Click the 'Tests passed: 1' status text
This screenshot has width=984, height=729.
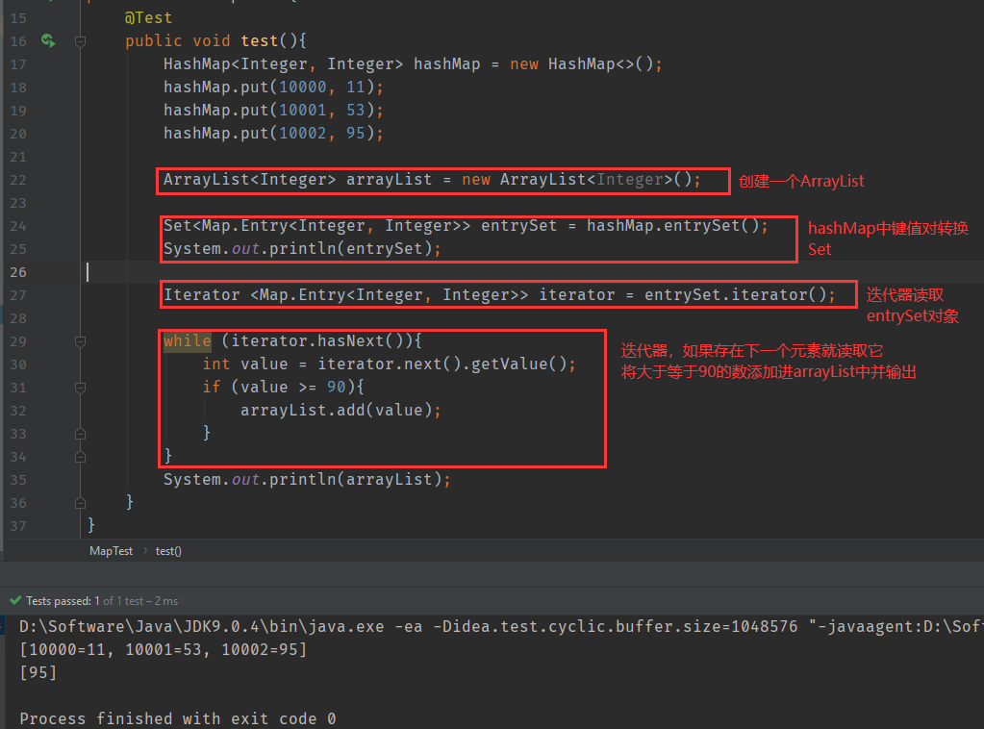63,601
